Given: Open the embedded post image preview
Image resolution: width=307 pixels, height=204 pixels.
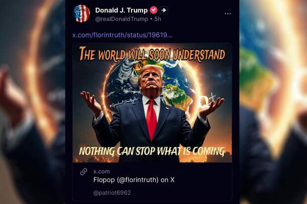Looking at the screenshot, I should coord(152,103).
